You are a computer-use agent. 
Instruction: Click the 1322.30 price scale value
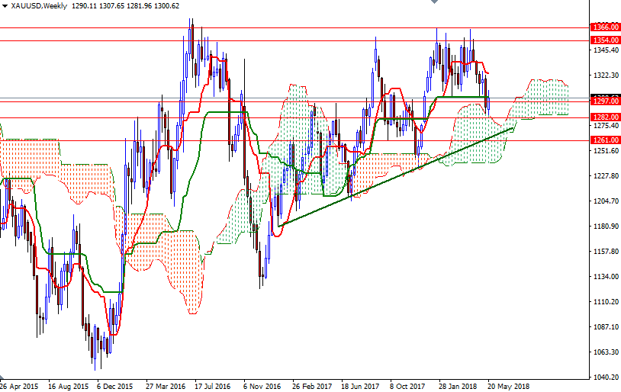point(606,76)
